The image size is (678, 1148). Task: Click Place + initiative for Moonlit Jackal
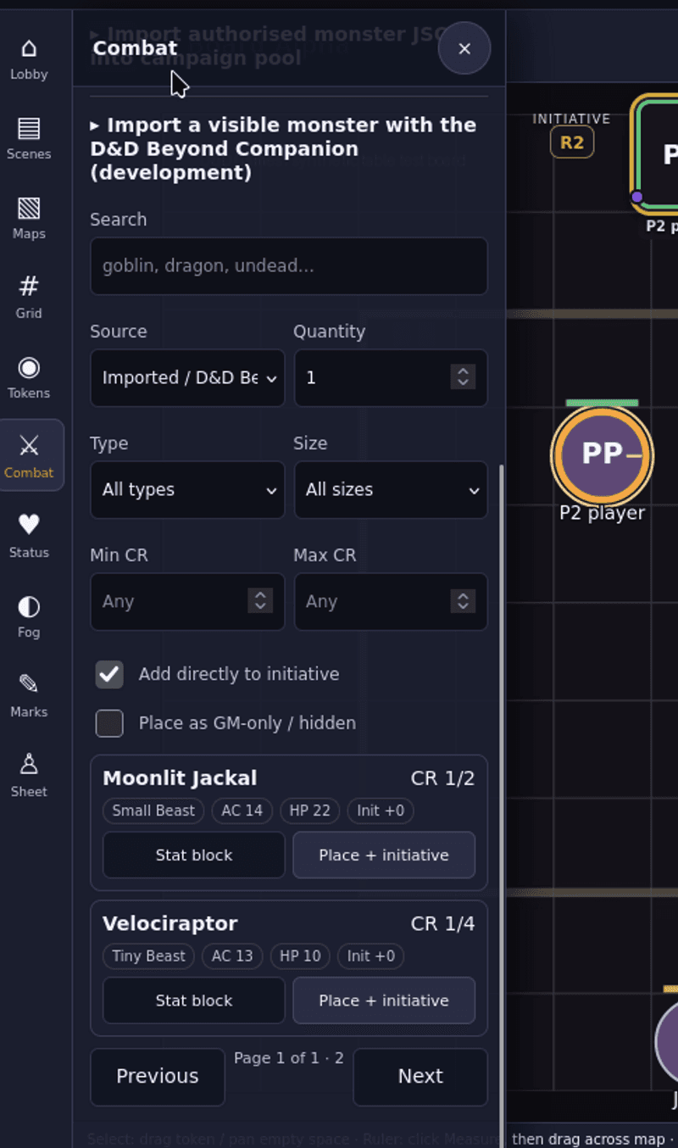point(384,855)
